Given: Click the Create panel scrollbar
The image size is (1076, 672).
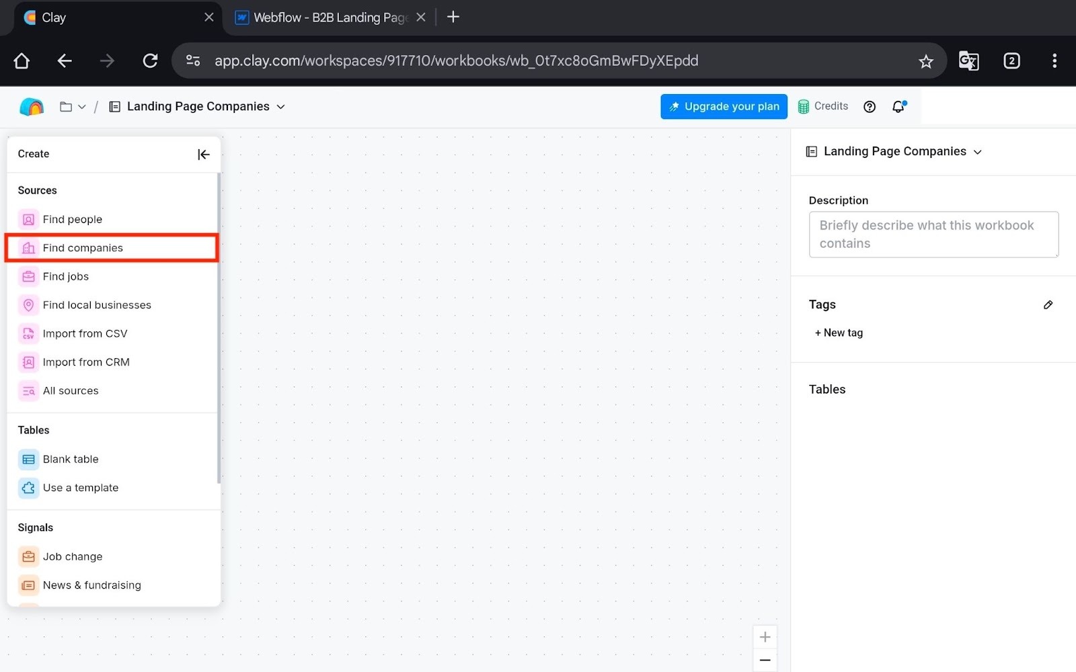Looking at the screenshot, I should pyautogui.click(x=219, y=329).
